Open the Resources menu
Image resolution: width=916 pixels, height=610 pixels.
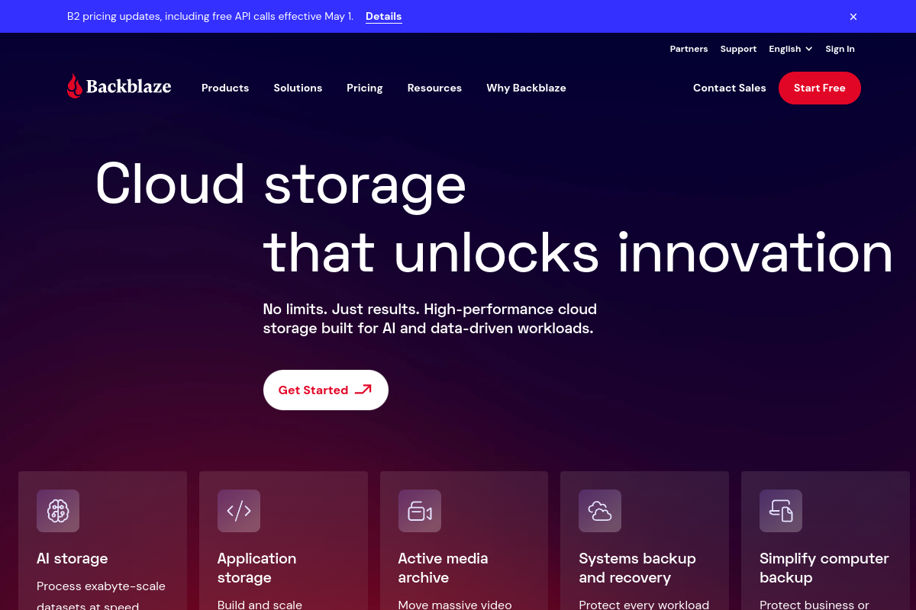click(x=434, y=88)
